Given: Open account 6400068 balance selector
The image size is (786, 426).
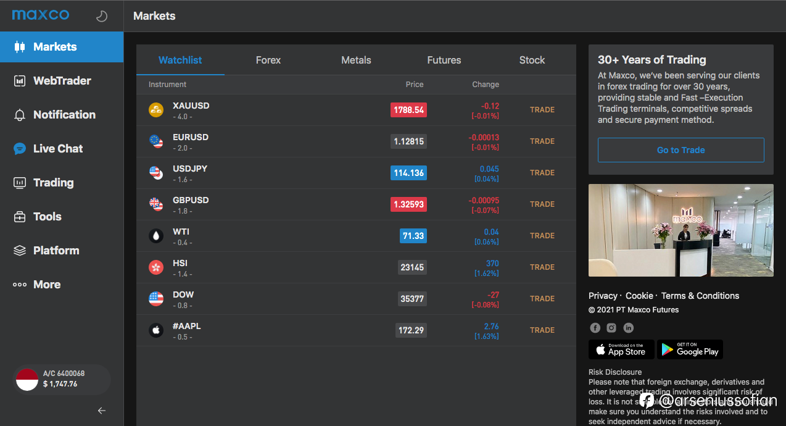Looking at the screenshot, I should pos(62,379).
